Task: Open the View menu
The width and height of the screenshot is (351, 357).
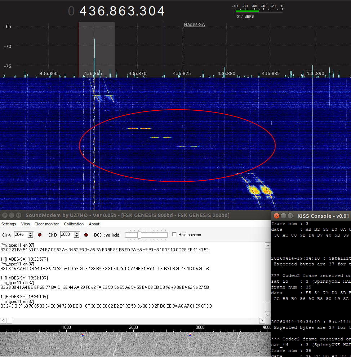Action: coord(26,224)
